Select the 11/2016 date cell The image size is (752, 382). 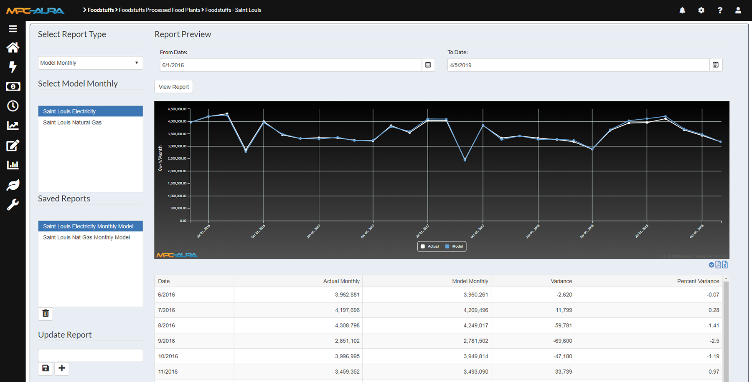click(194, 372)
